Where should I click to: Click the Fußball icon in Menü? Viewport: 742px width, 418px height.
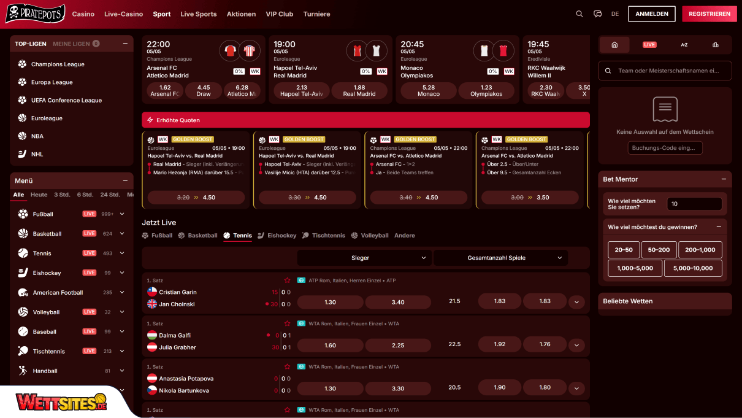[x=23, y=214]
